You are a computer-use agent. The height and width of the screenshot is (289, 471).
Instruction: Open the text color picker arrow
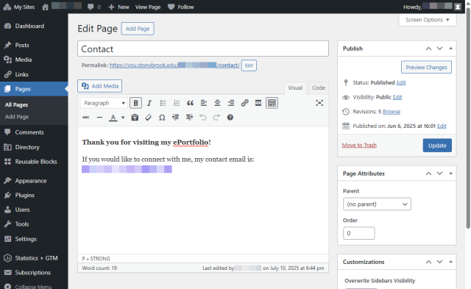123,118
